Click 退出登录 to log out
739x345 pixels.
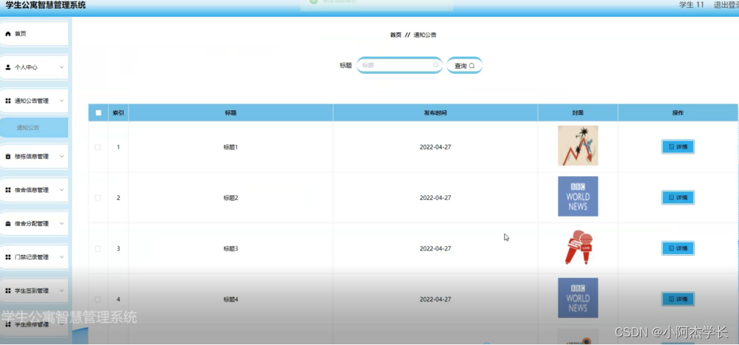(726, 5)
